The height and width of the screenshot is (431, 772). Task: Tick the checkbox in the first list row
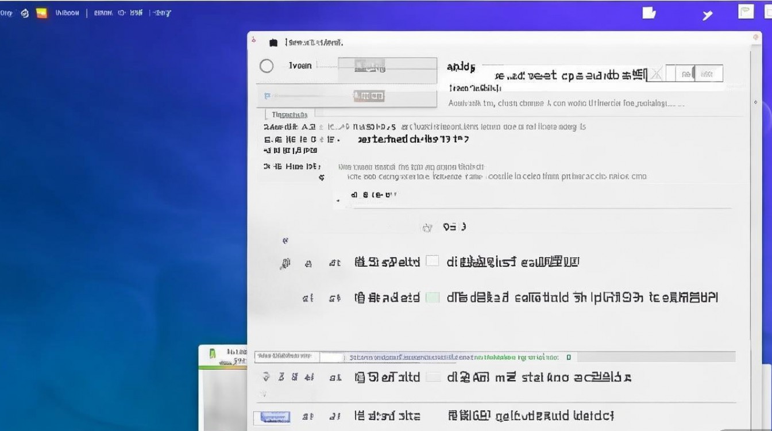coord(433,261)
